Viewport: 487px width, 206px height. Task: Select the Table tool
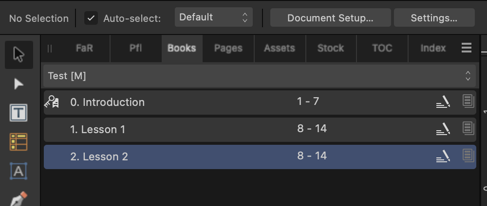pyautogui.click(x=19, y=141)
